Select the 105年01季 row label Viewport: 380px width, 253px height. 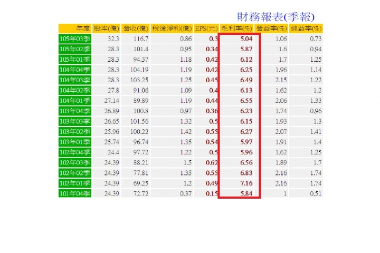coord(75,60)
